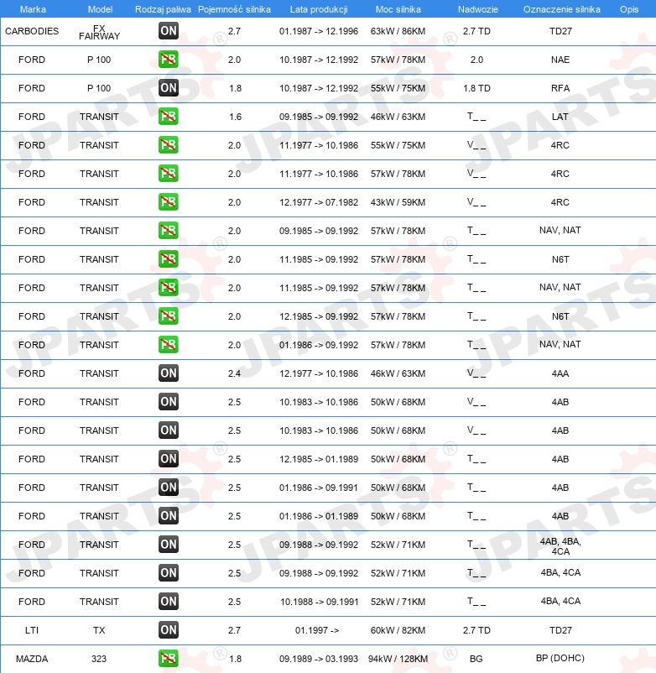The width and height of the screenshot is (656, 673).
Task: Click the 55kW / 75KM cell in P 100 row
Action: click(398, 88)
